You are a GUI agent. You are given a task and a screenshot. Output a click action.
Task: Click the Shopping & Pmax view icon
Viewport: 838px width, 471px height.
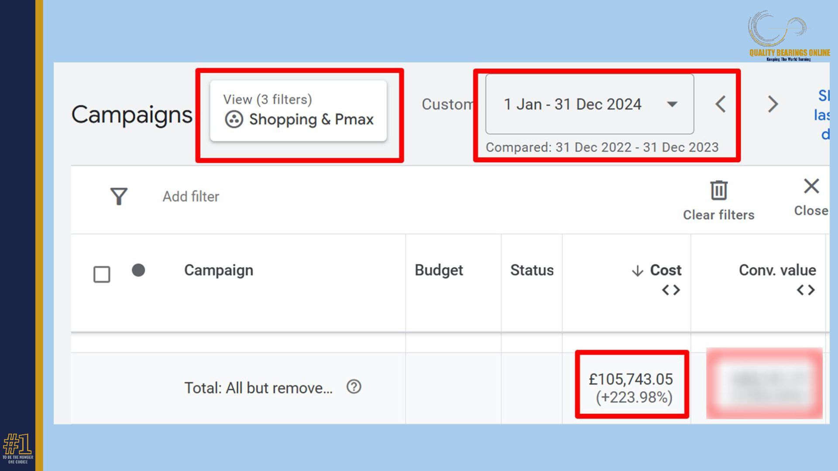pos(234,119)
